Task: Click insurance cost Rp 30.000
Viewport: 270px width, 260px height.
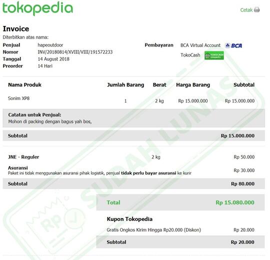Action: pos(244,170)
